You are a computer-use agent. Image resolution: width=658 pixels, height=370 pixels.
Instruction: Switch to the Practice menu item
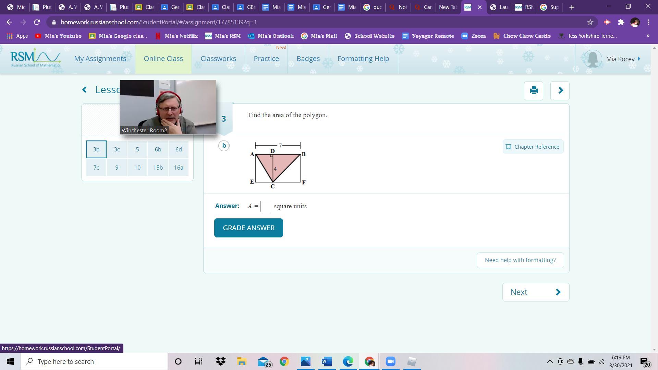[x=266, y=59]
